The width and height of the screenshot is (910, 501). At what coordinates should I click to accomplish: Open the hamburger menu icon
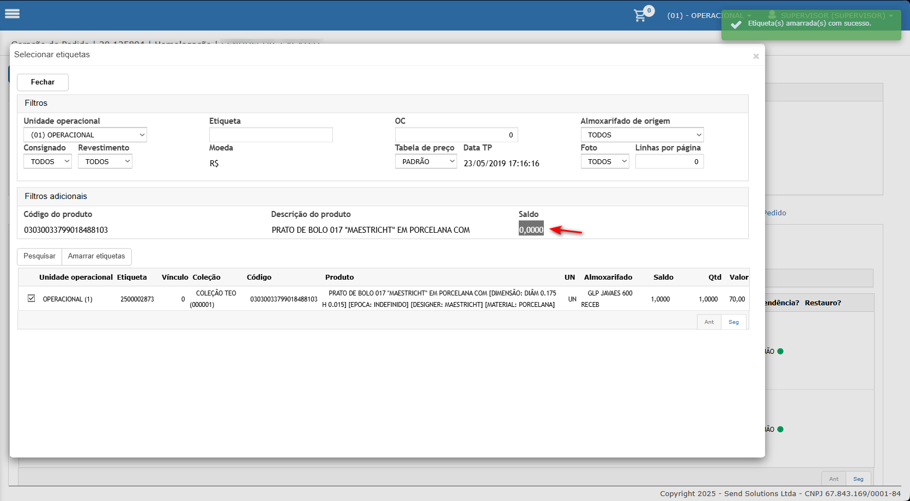coord(12,14)
